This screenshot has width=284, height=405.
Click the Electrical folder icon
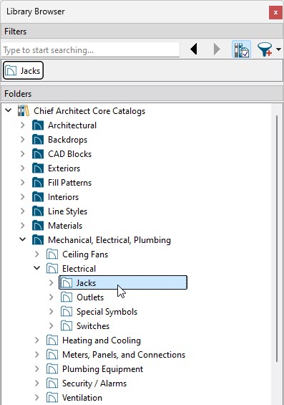[52, 269]
